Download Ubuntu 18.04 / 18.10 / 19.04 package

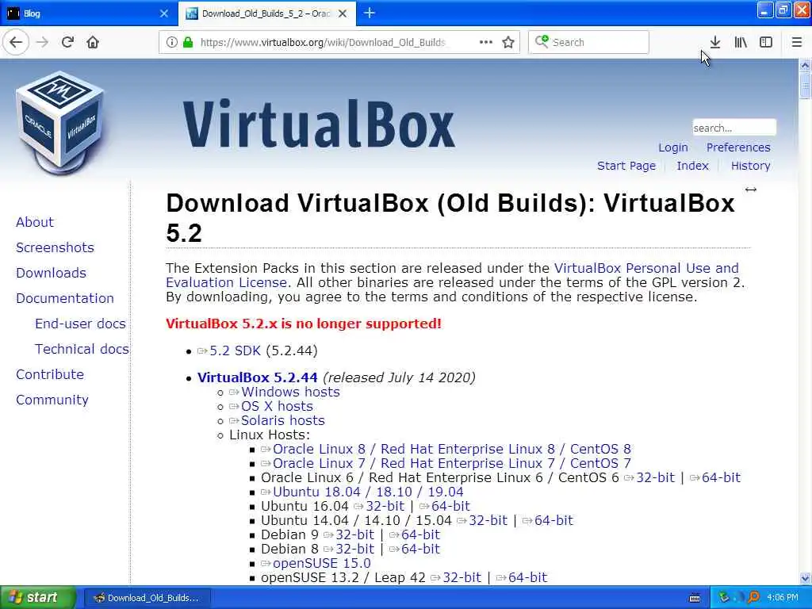click(368, 492)
